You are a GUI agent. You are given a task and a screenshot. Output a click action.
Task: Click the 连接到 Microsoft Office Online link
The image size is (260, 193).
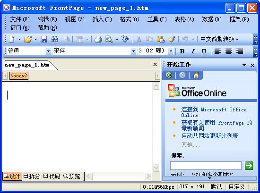click(214, 112)
